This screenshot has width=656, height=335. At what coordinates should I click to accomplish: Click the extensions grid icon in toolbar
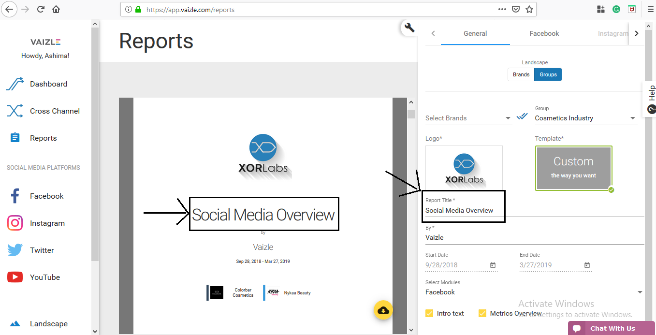(601, 9)
